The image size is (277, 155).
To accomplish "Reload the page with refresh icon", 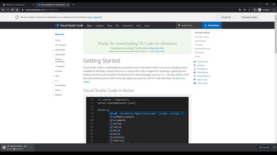I will (x=13, y=10).
